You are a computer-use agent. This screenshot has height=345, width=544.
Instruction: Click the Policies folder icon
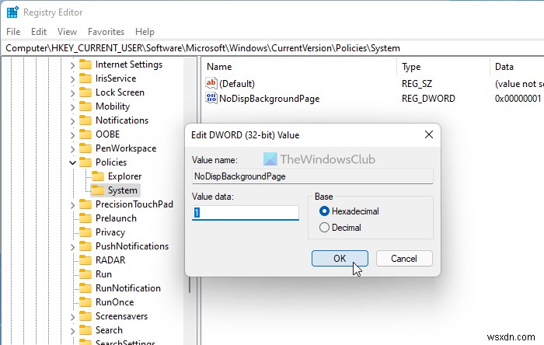pos(85,162)
